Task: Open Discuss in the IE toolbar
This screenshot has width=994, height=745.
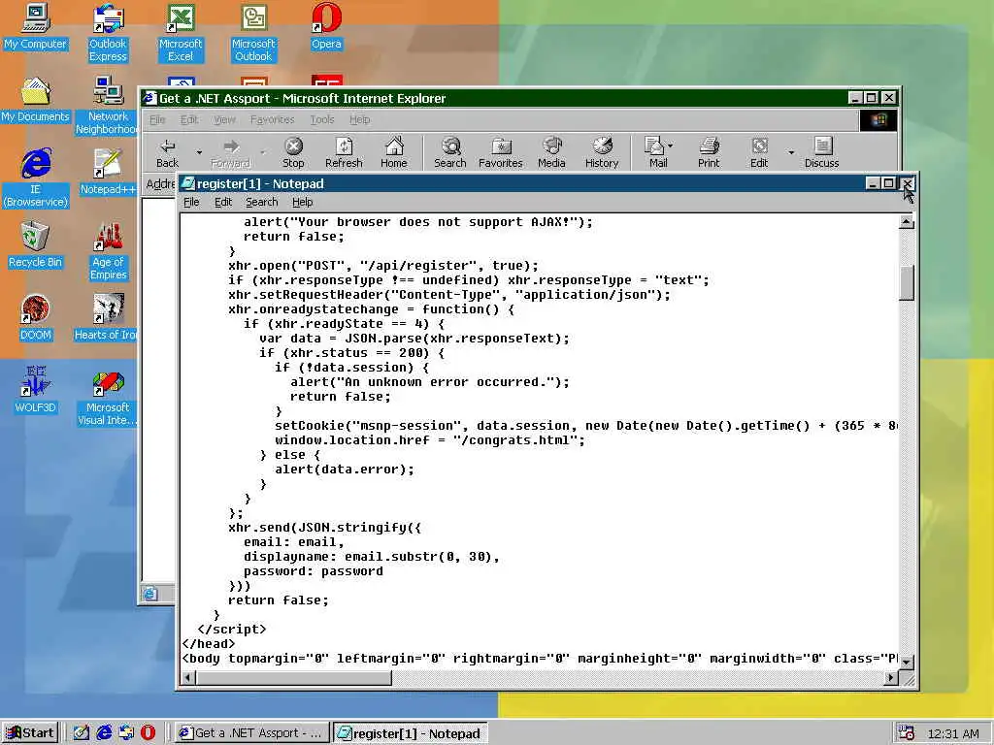Action: [x=821, y=153]
